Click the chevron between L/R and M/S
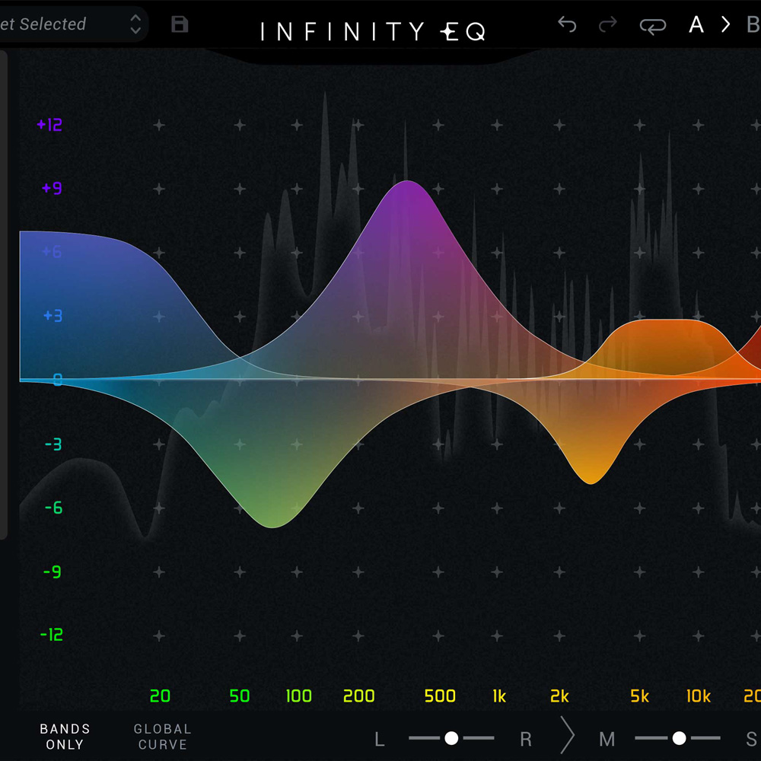The width and height of the screenshot is (761, 761). click(567, 735)
